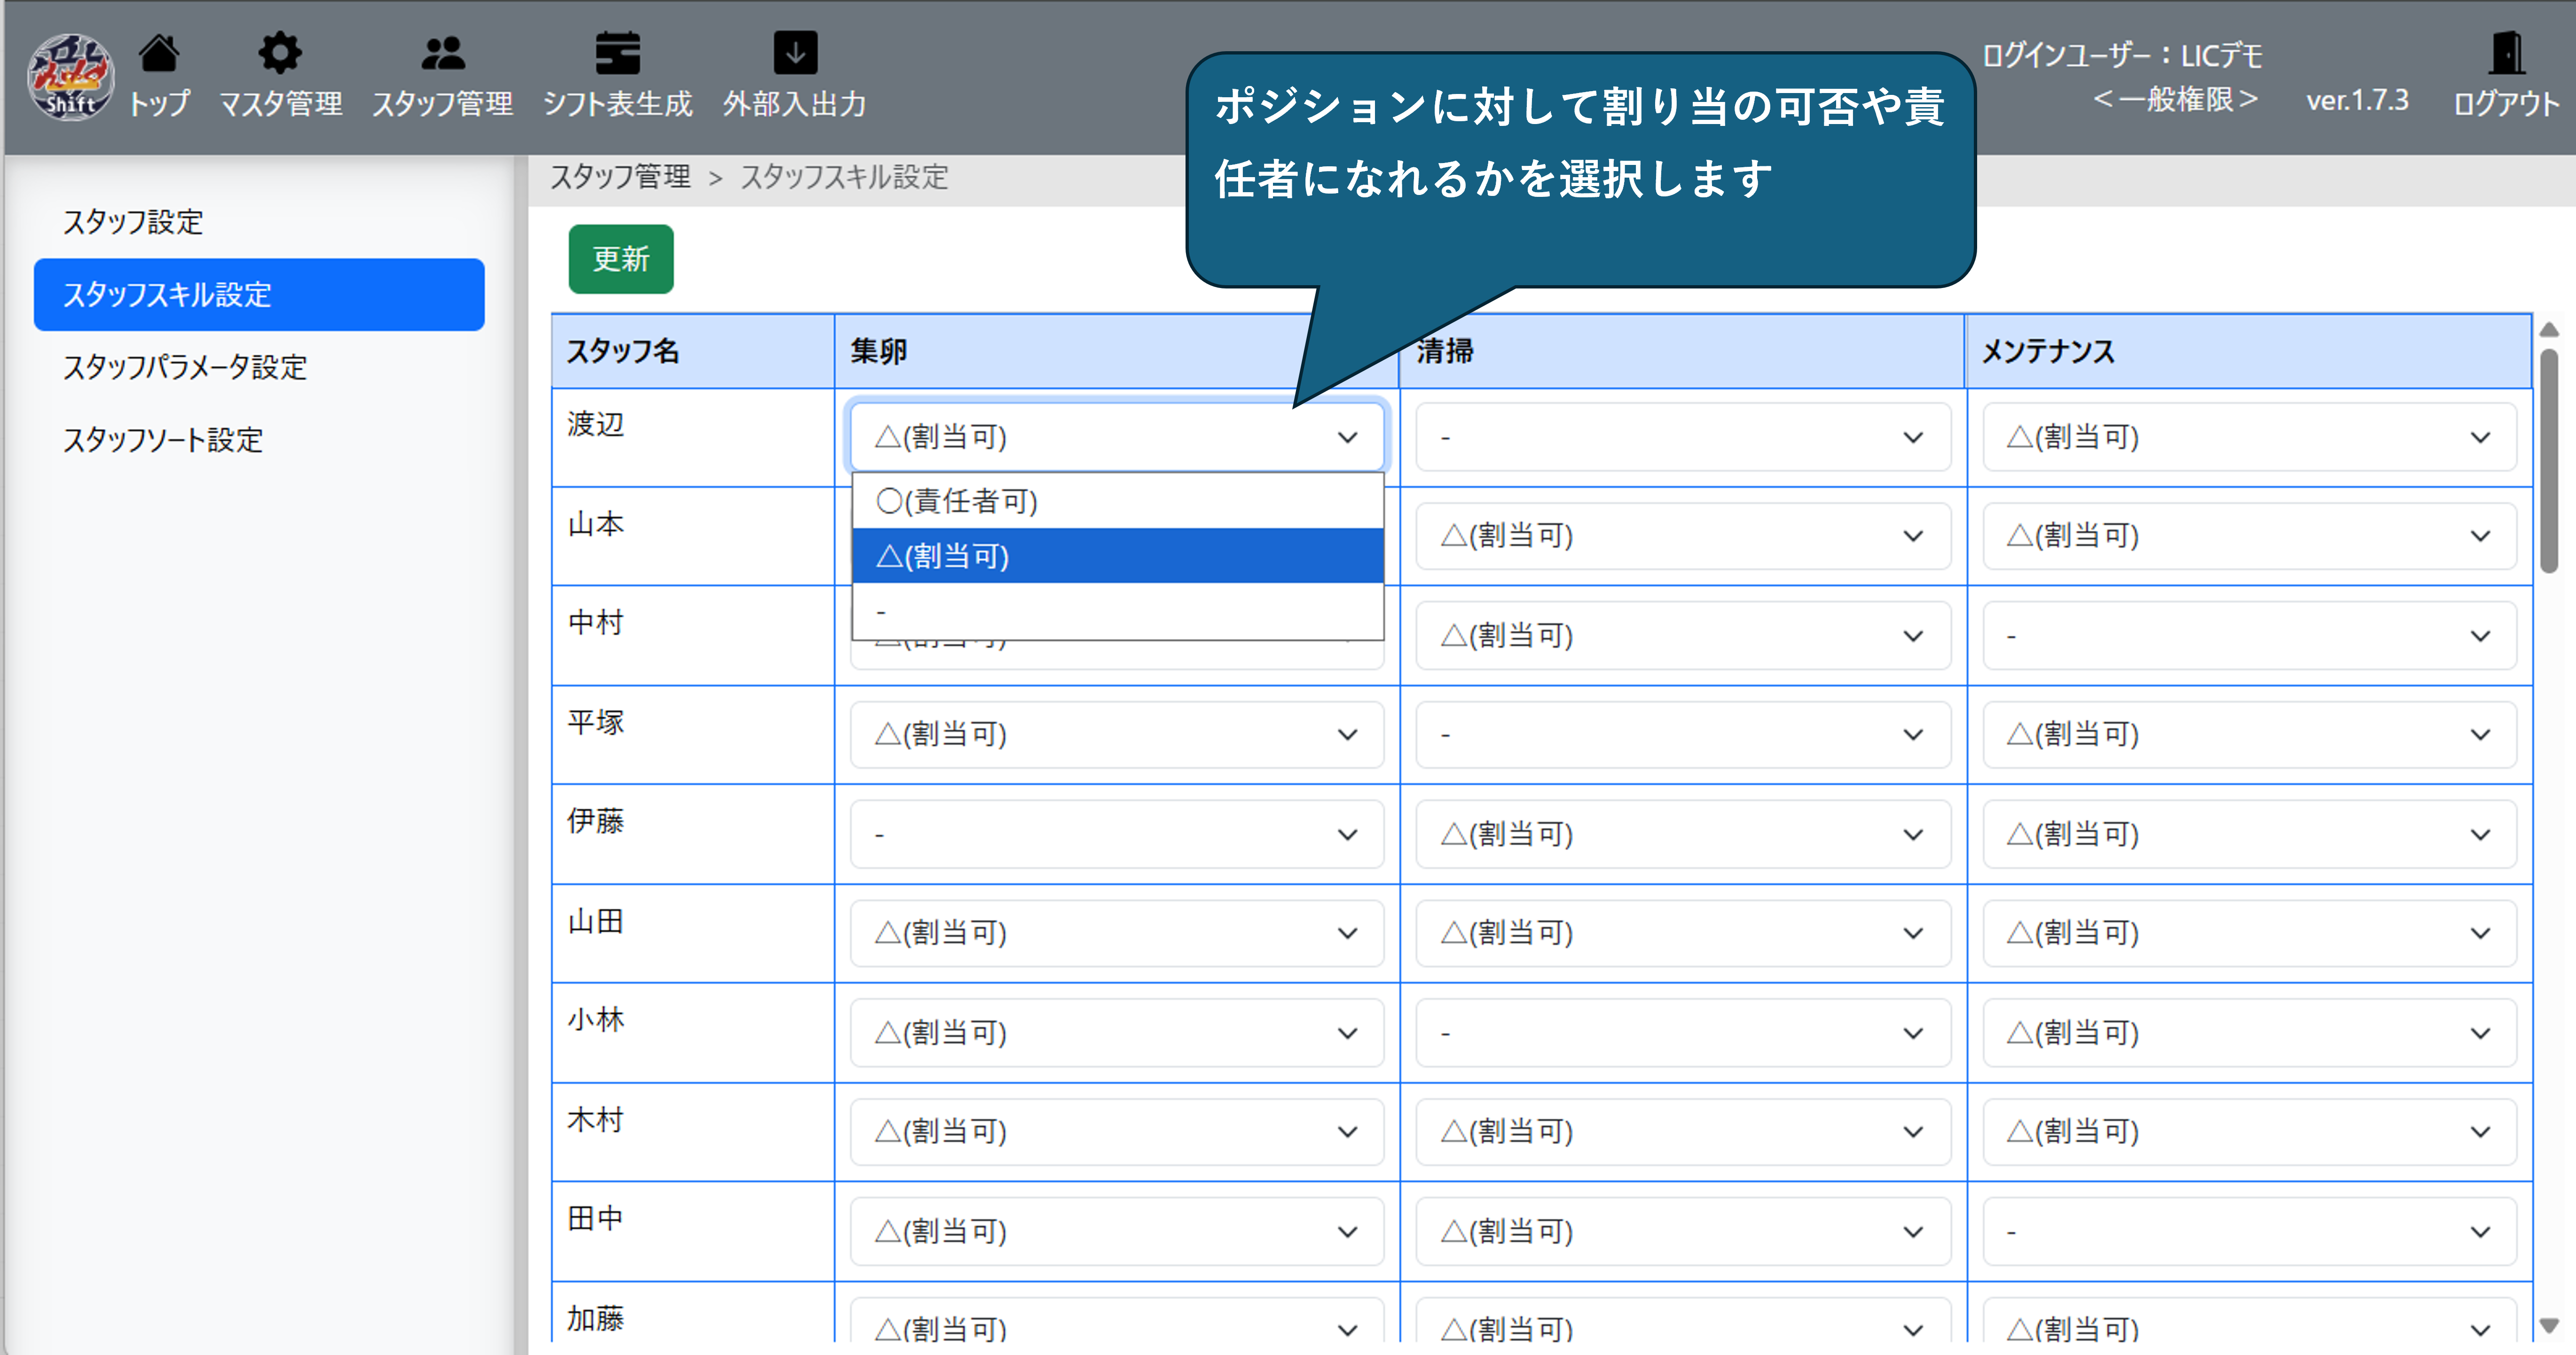Open スタッフ設定 in sidebar
Viewport: 2576px width, 1355px height.
(x=133, y=222)
